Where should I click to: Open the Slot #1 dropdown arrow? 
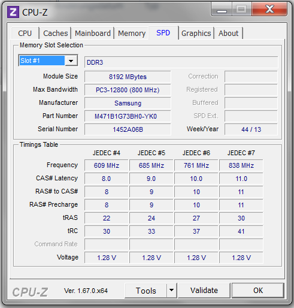point(71,61)
